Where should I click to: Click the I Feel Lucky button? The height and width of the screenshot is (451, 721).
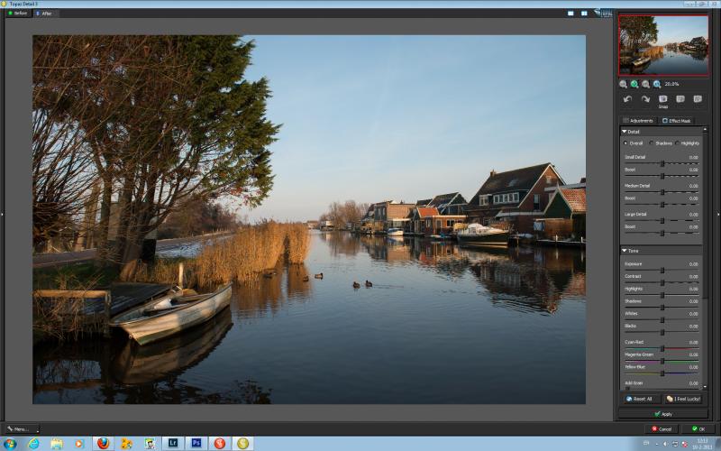683,399
